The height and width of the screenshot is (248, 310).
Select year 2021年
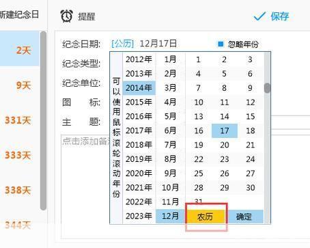pos(139,187)
